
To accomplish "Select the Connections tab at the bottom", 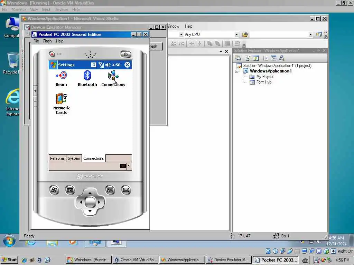I will 93,158.
